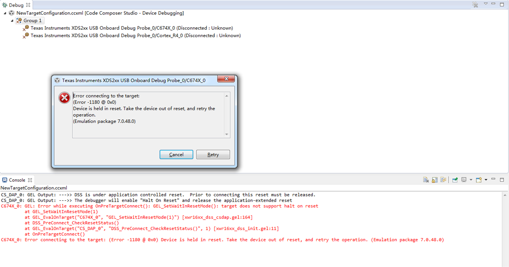This screenshot has width=509, height=267.
Task: Click the Display Selected Console icon
Action: click(464, 180)
